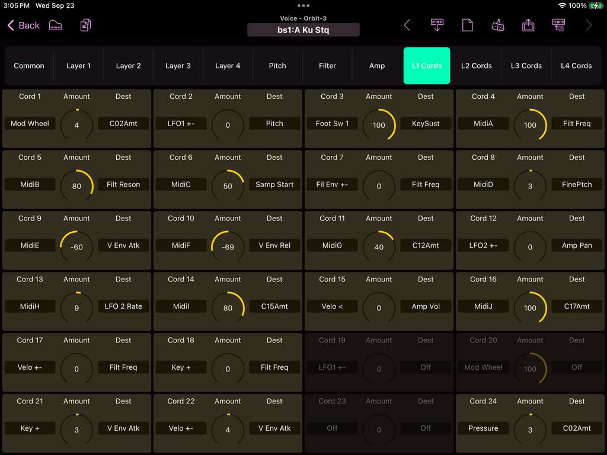The width and height of the screenshot is (607, 455).
Task: Switch to the Filter tab
Action: pos(327,66)
